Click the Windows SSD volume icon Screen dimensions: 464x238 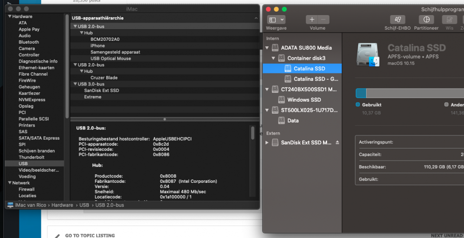pos(282,100)
